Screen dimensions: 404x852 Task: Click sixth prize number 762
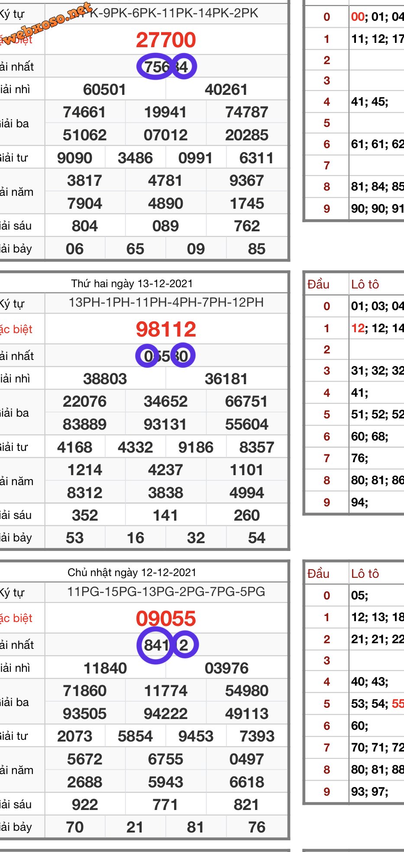247,226
